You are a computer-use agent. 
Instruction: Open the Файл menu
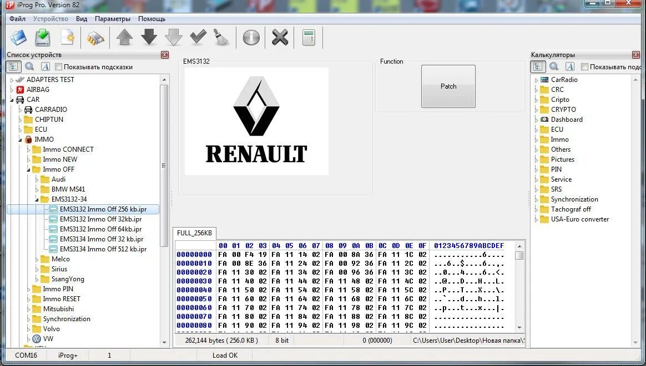[17, 19]
